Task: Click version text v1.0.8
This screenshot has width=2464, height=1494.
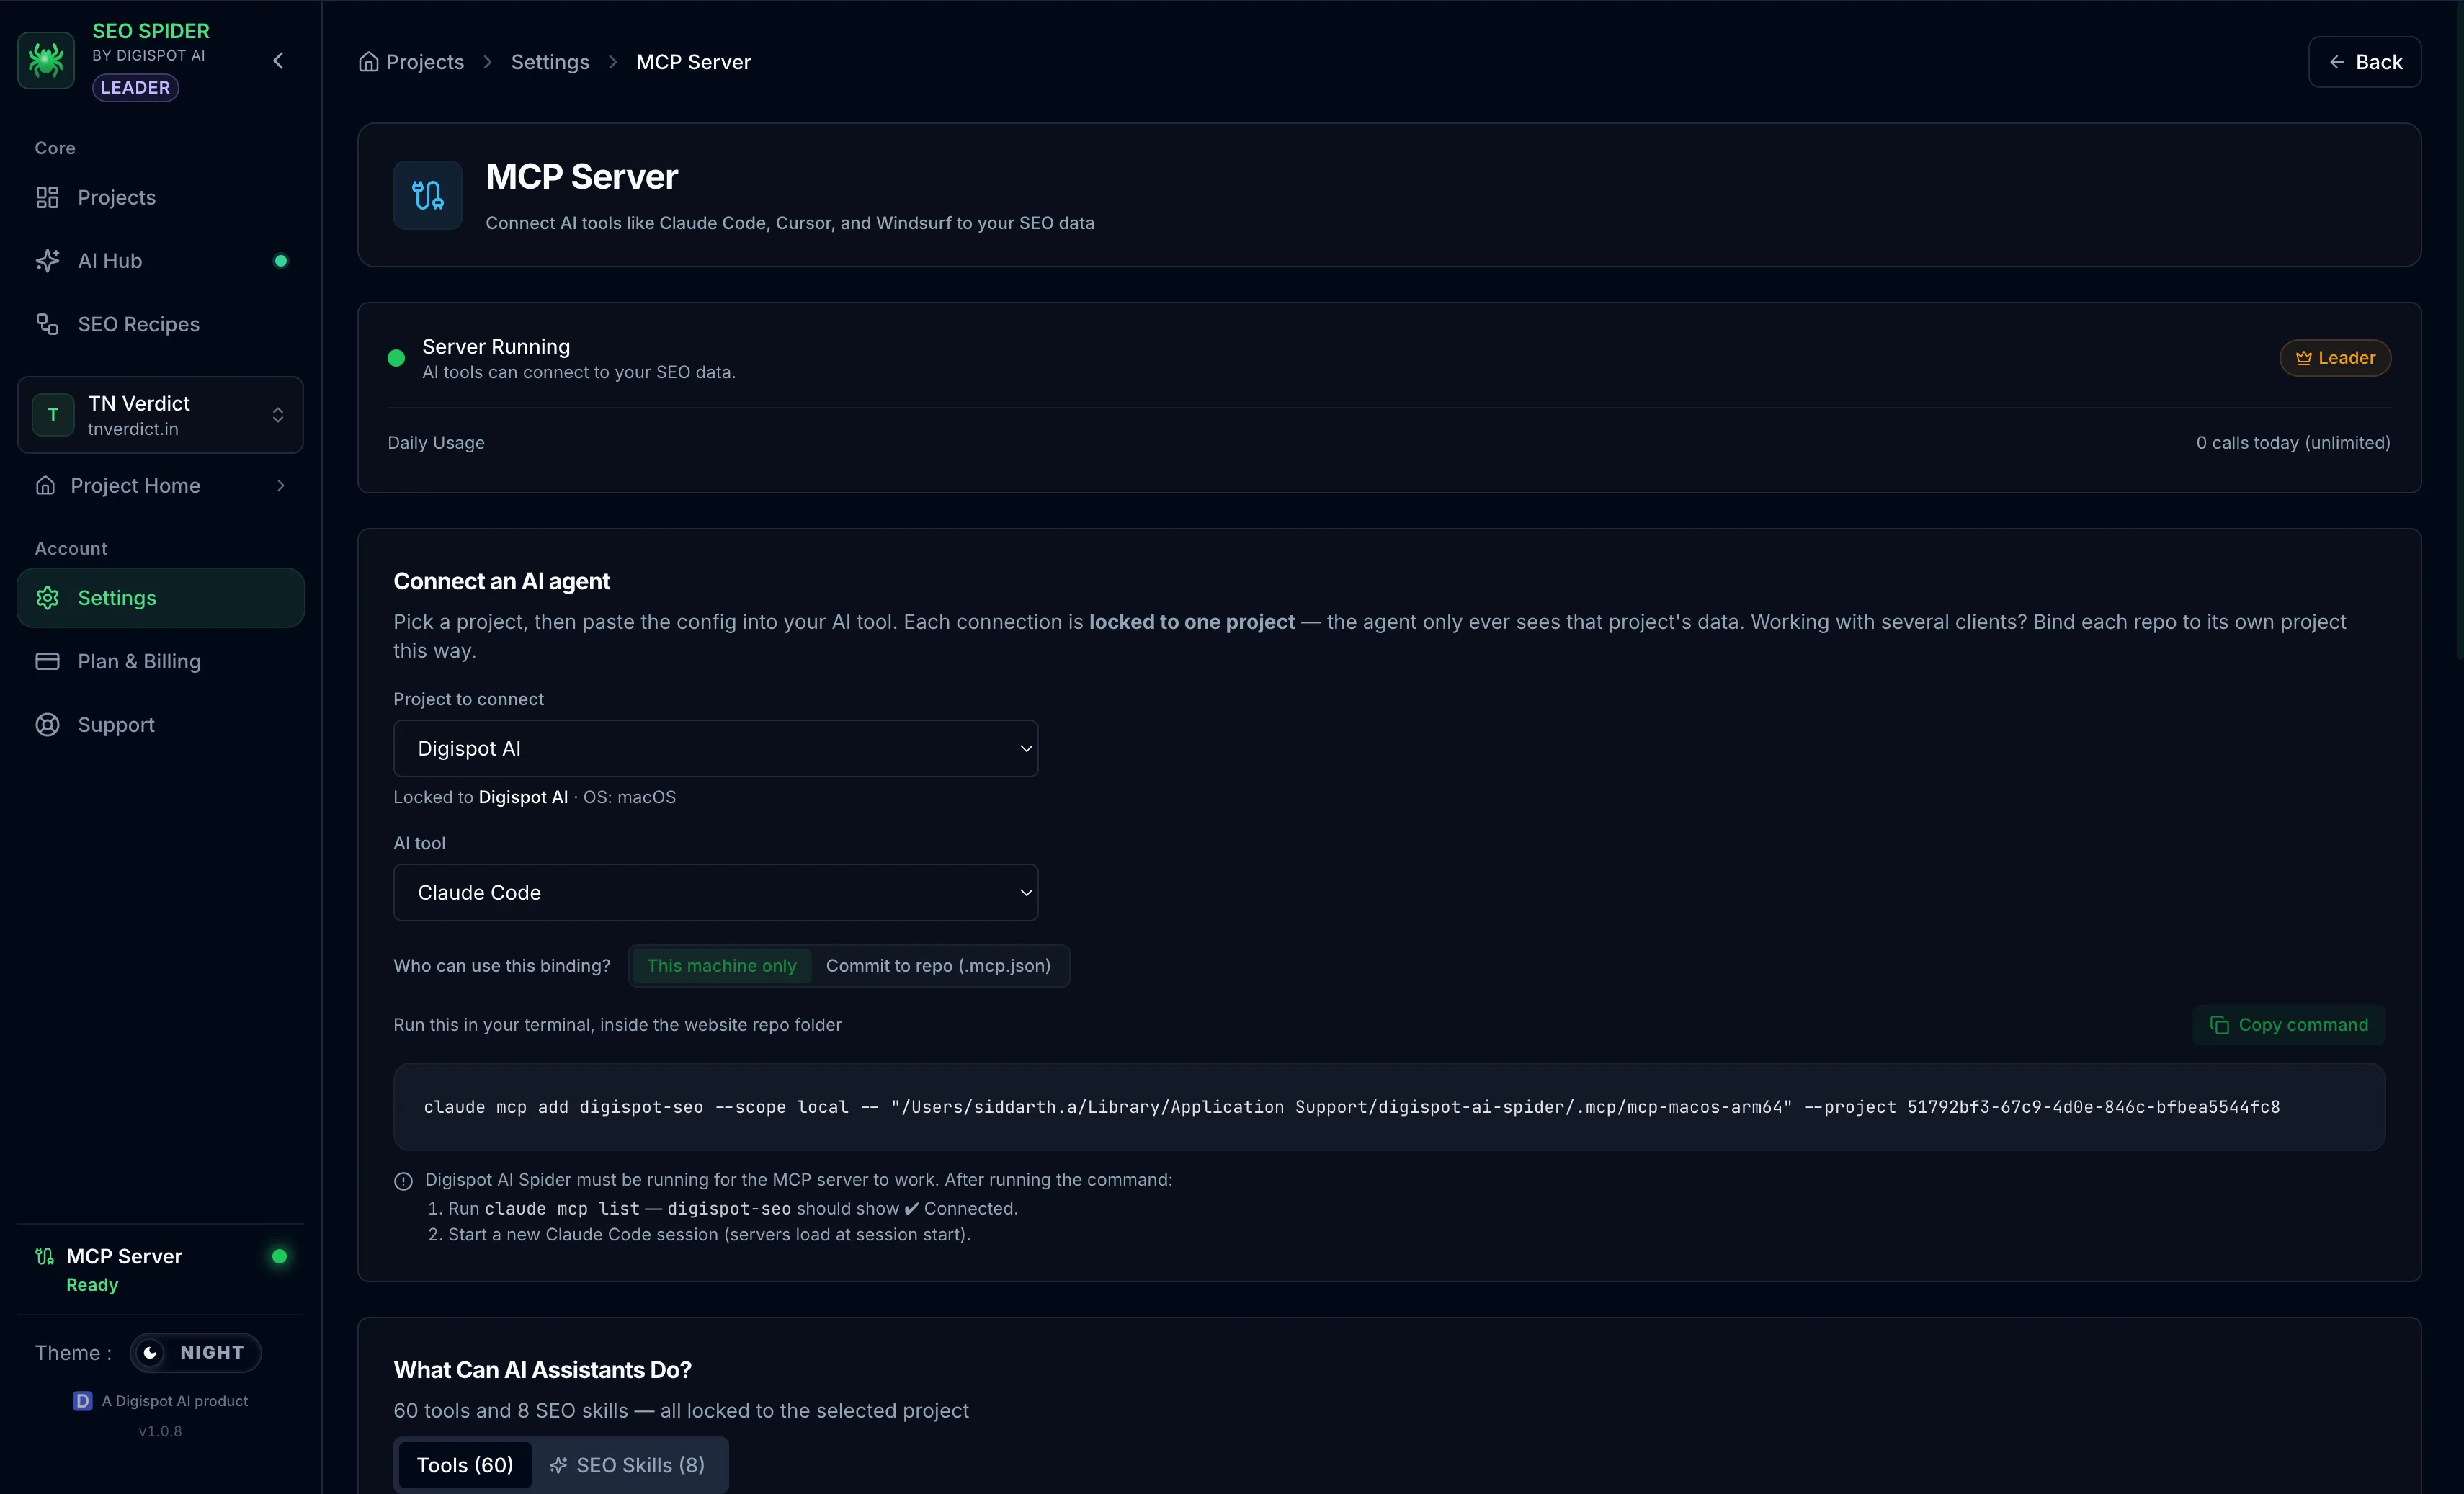Action: tap(160, 1432)
